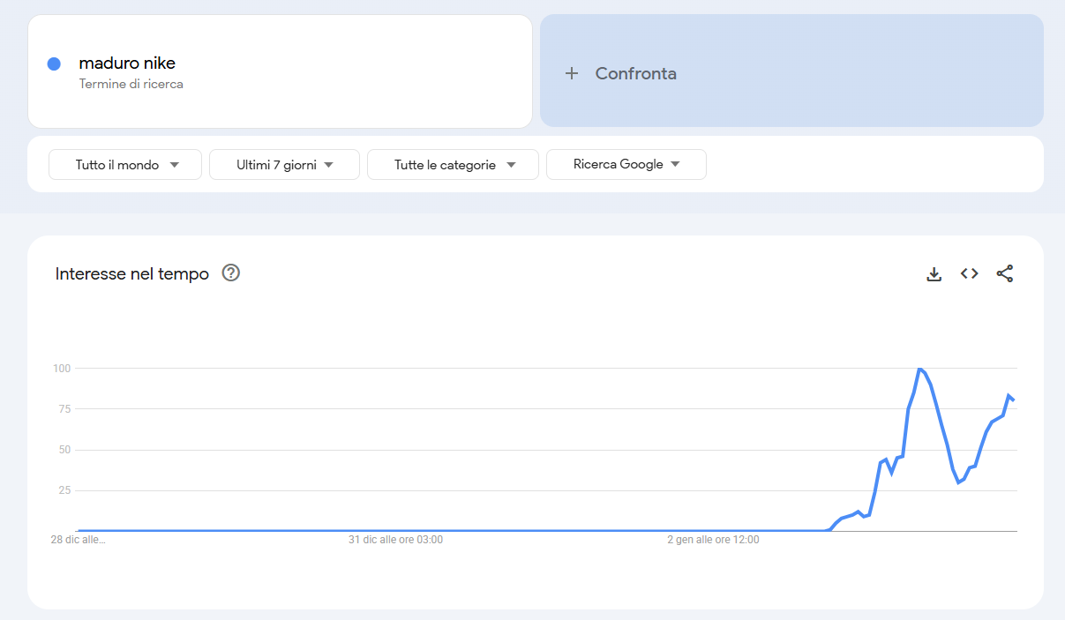Open the Ultimi 7 giorni time range
Image resolution: width=1065 pixels, height=620 pixels.
(284, 165)
